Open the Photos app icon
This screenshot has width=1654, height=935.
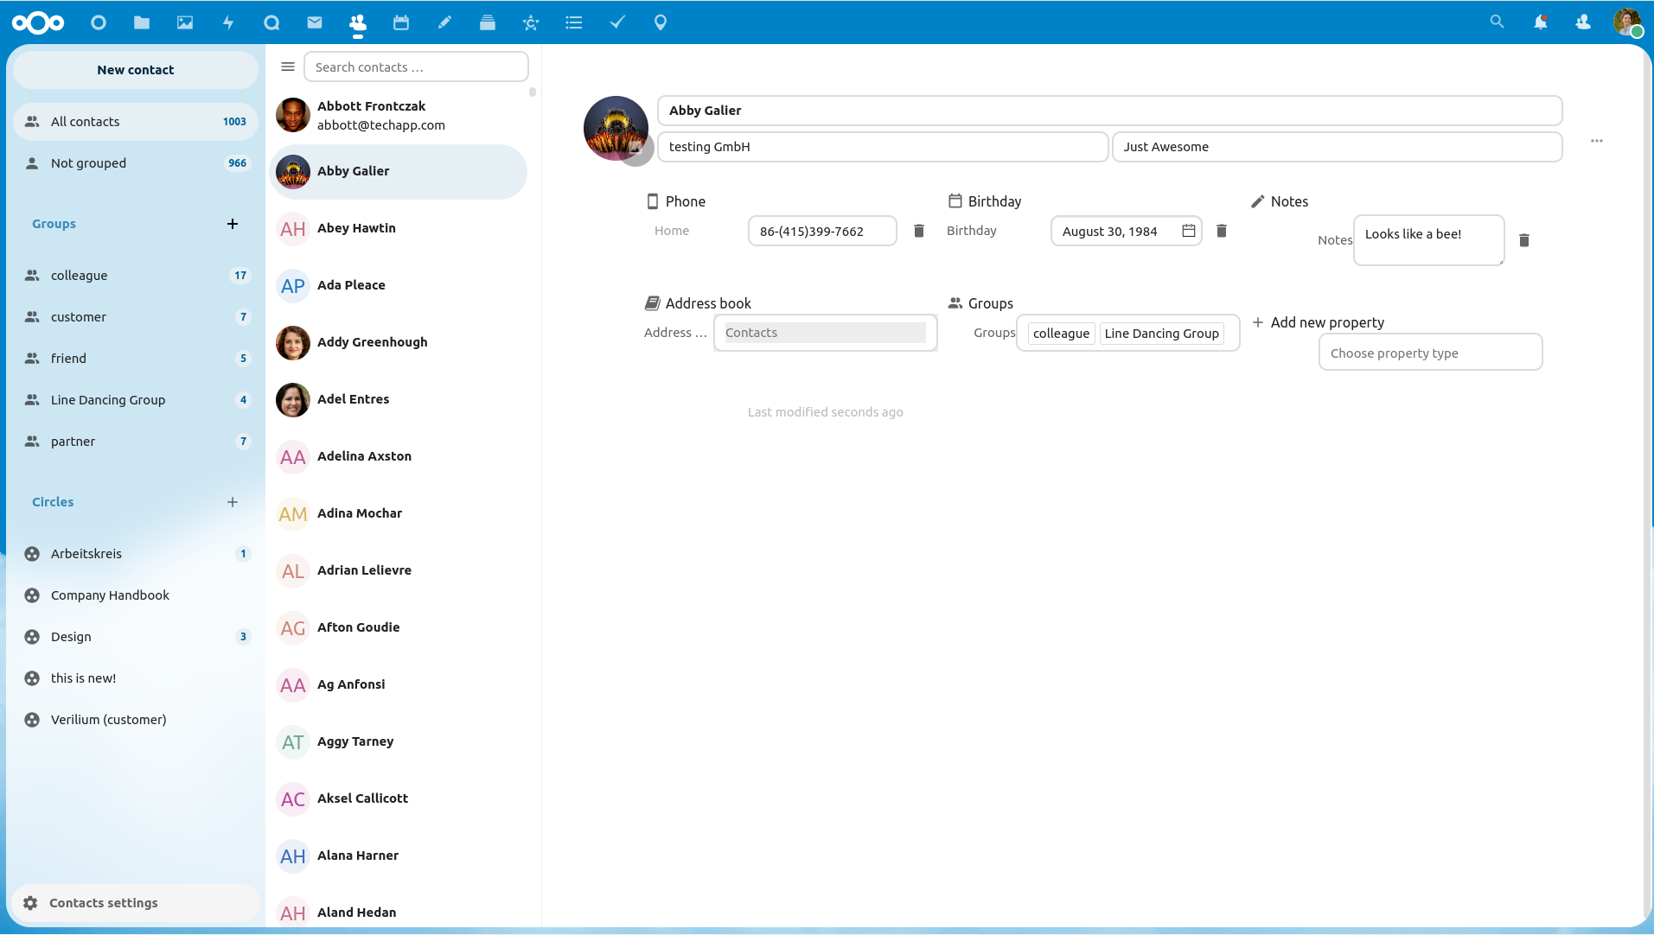point(185,22)
